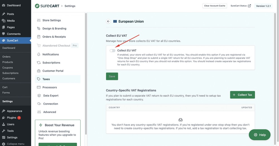Open SureCart Cart submenu link
Image resolution: width=279 pixels, height=146 pixels.
click(x=5, y=87)
